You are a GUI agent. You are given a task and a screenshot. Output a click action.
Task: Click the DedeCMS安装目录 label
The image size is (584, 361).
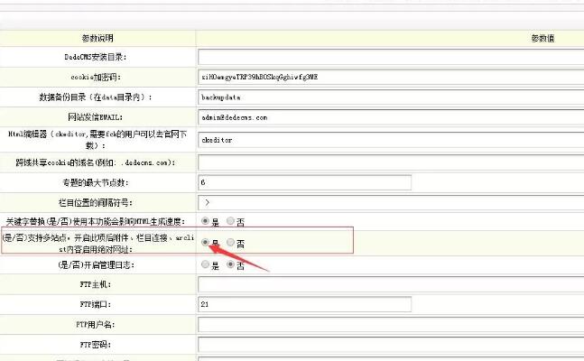[x=96, y=57]
